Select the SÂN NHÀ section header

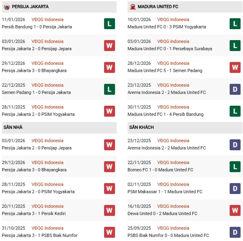(13, 127)
